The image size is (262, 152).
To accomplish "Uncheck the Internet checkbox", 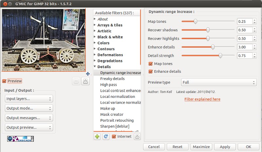I will 114,137.
